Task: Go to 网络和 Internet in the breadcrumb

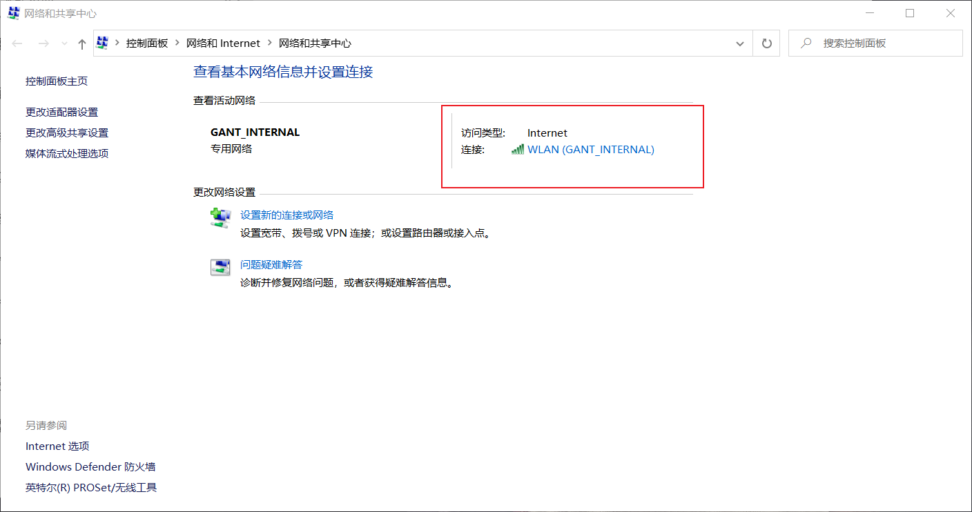Action: point(223,43)
